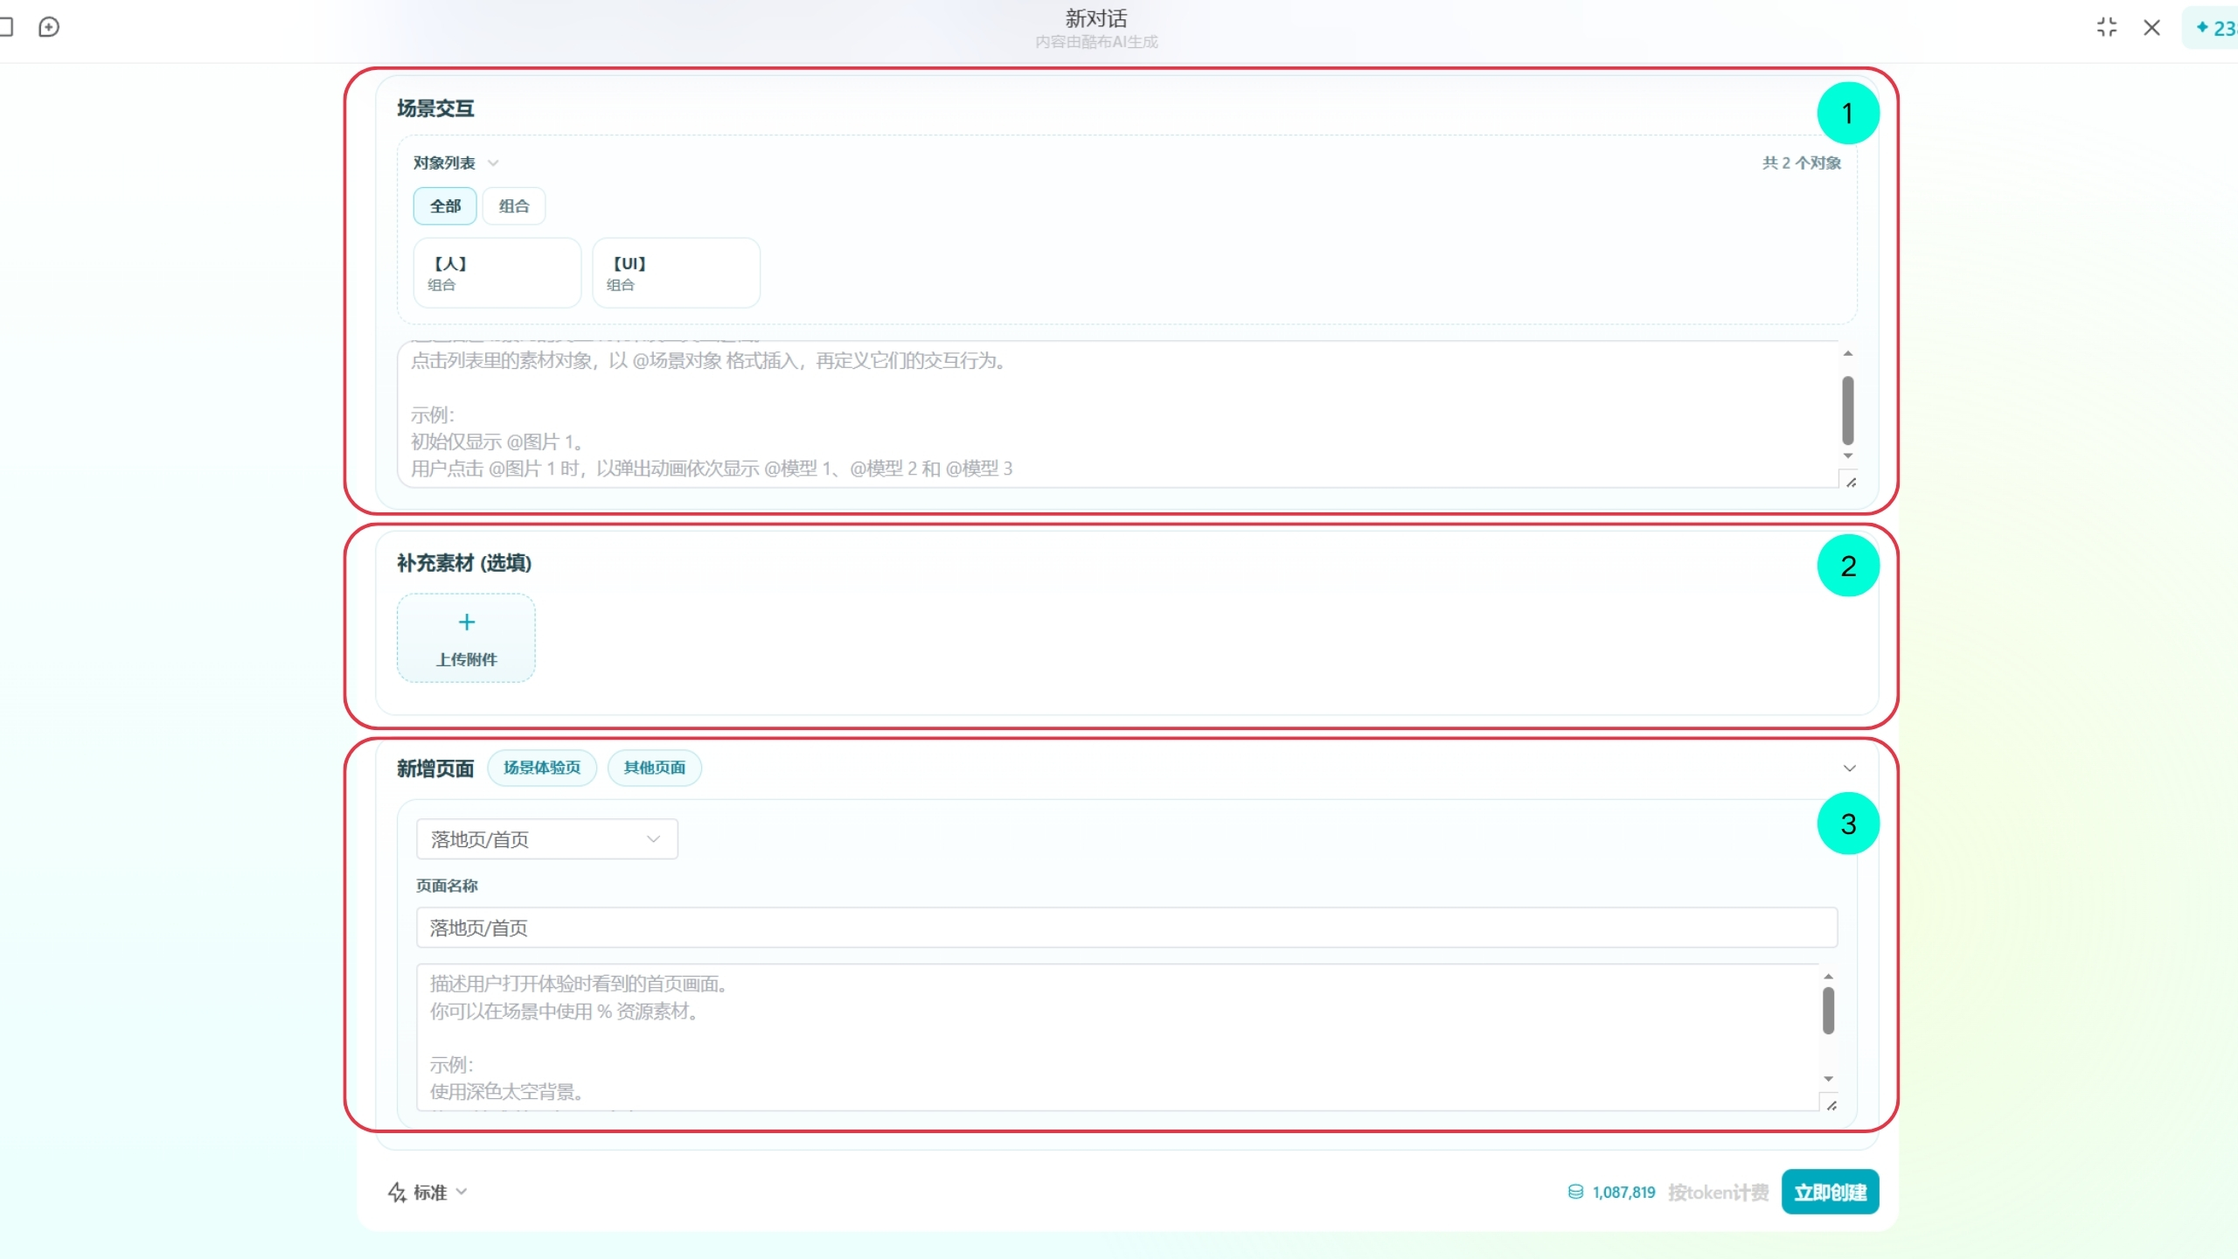The width and height of the screenshot is (2238, 1259).
Task: Collapse the 对象列表 chevron
Action: pyautogui.click(x=493, y=163)
